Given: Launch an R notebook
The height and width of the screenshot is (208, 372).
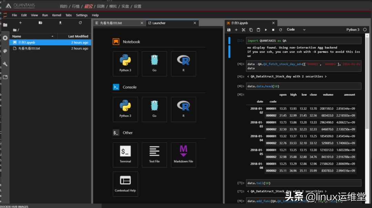Looking at the screenshot, I should (183, 64).
